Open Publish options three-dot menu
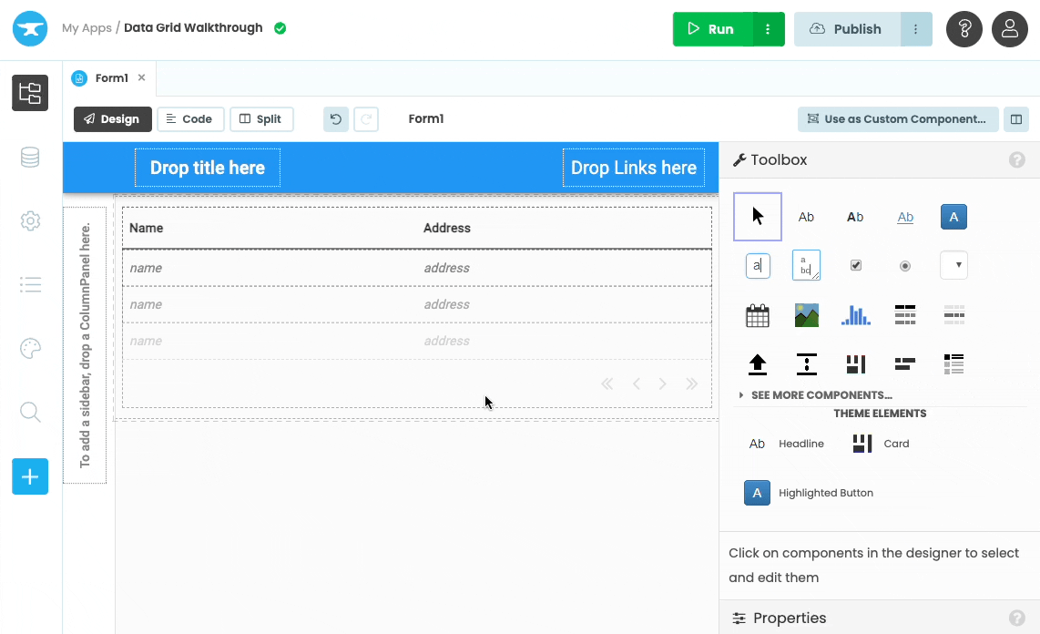Viewport: 1040px width, 634px height. [x=916, y=29]
